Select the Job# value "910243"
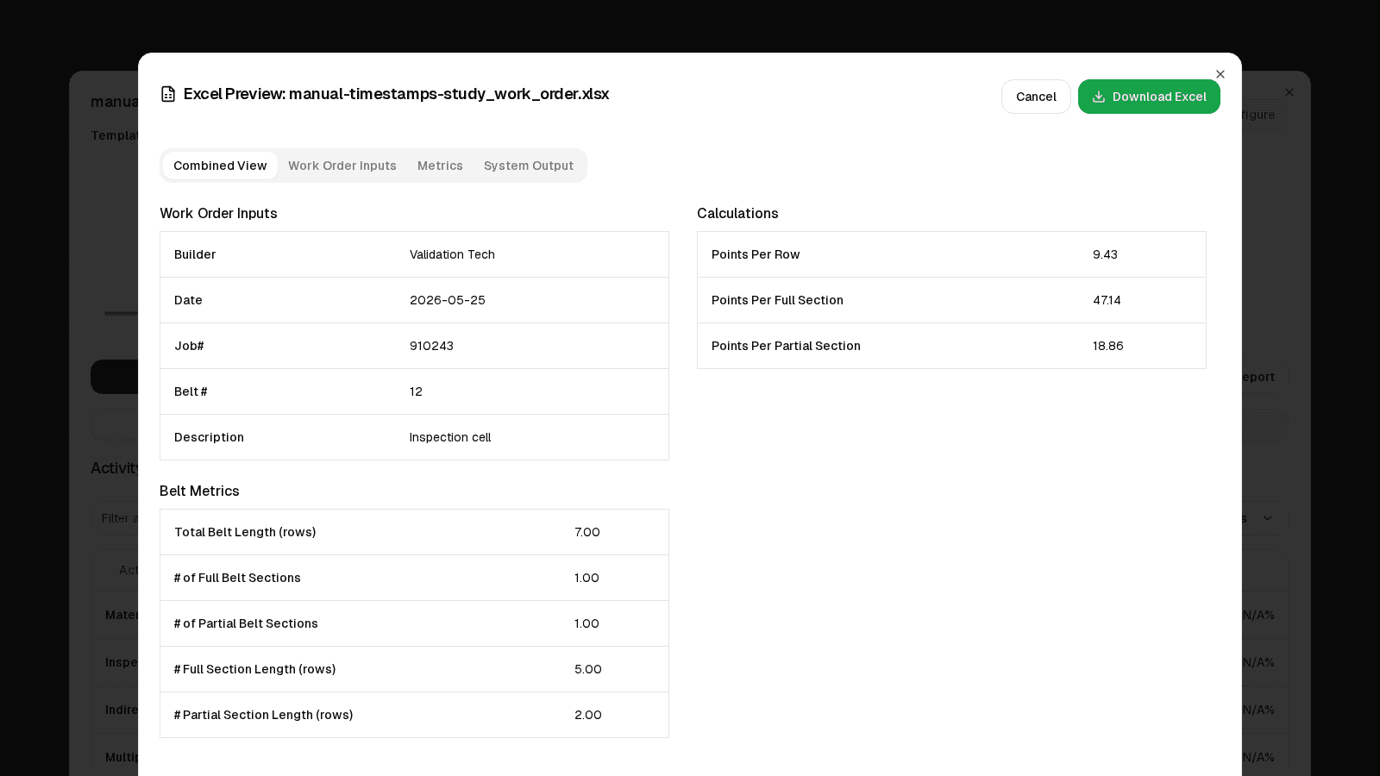The height and width of the screenshot is (776, 1380). [x=431, y=346]
